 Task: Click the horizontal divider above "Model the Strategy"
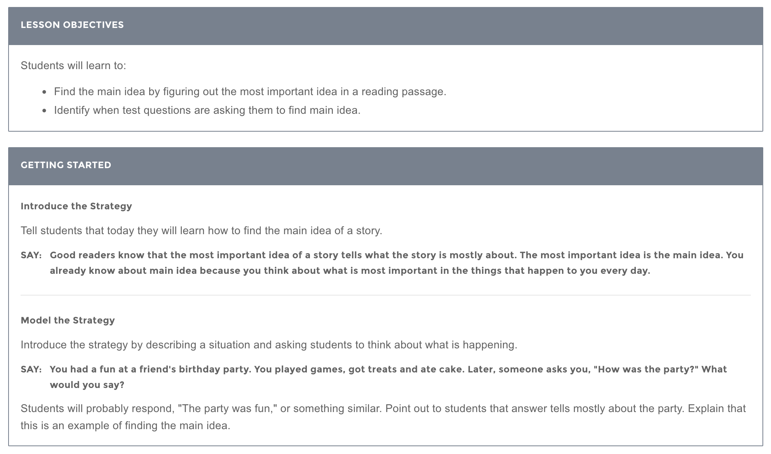tap(385, 295)
